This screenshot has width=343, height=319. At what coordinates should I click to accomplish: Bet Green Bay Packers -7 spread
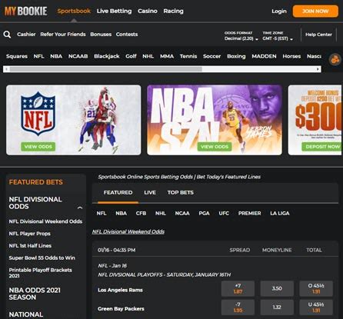click(x=238, y=307)
